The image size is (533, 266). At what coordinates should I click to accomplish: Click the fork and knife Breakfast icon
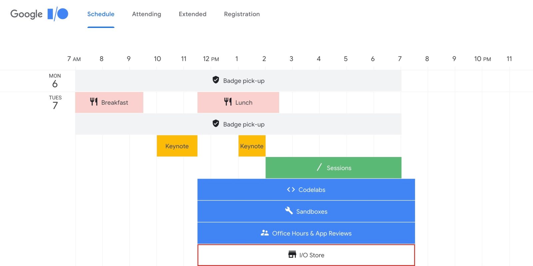94,102
